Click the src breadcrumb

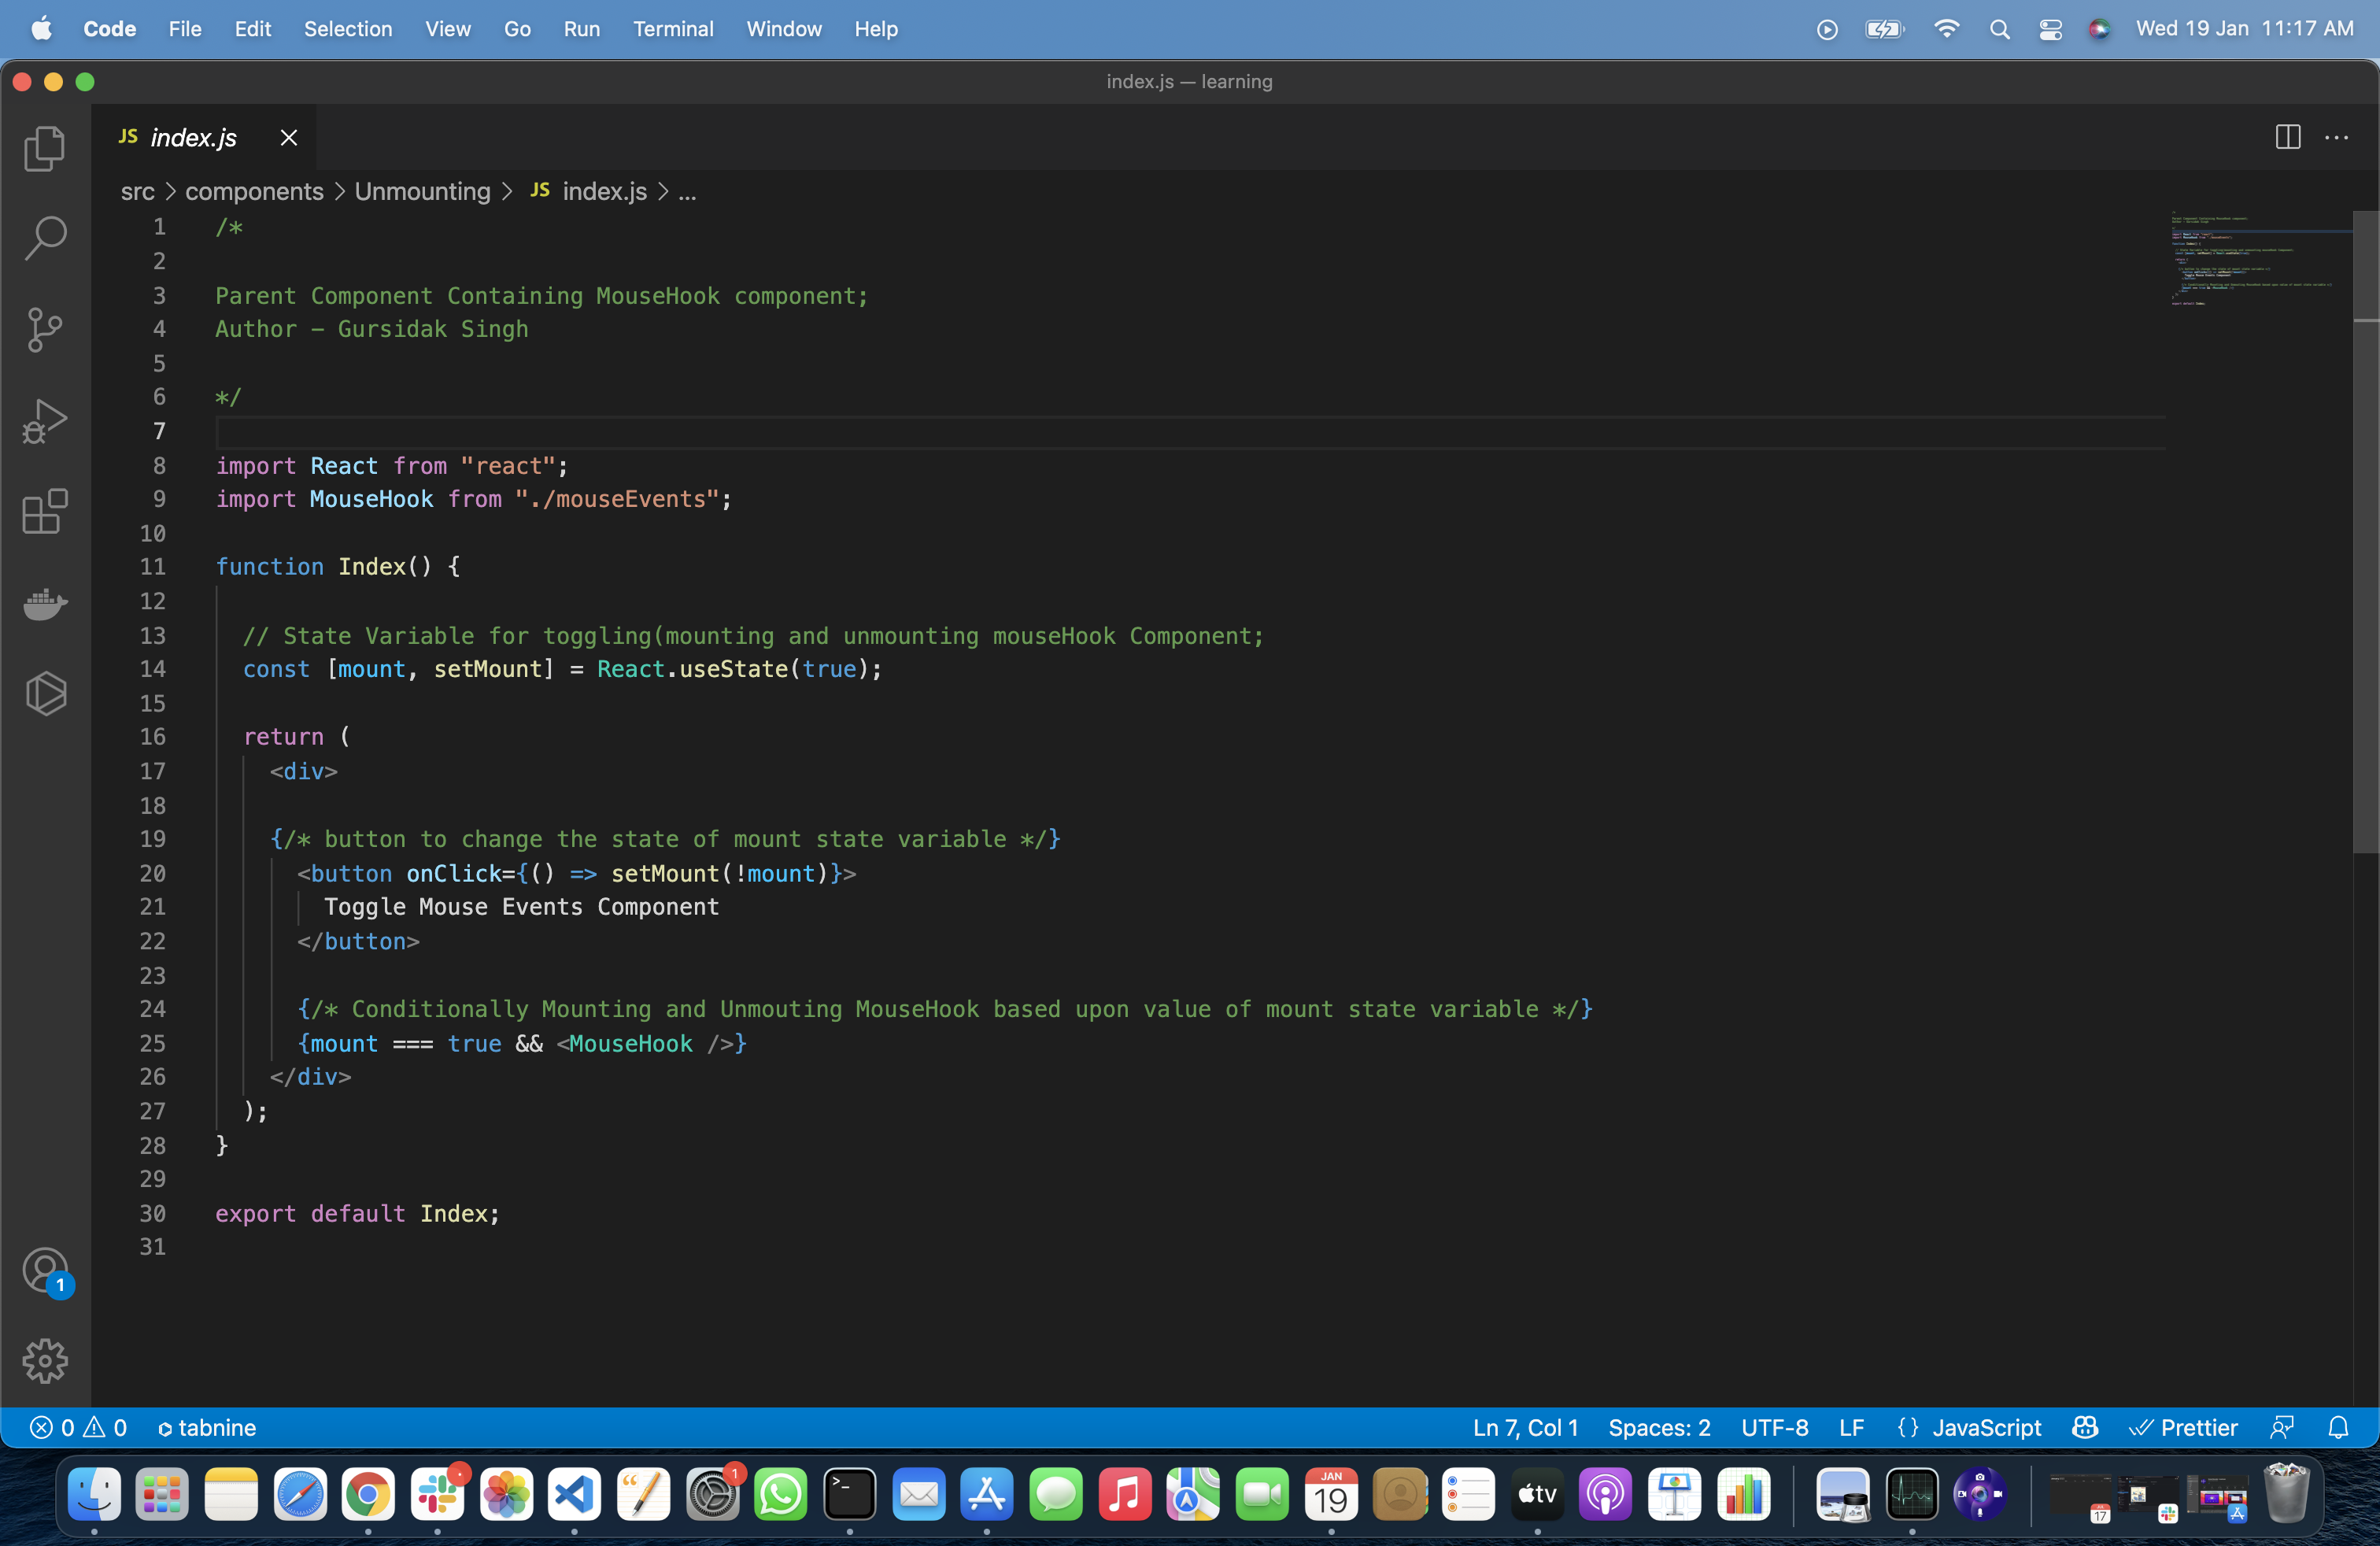138,191
